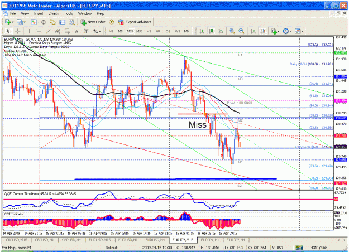This screenshot has height=252, width=349.
Task: Switch to GBPUSD,H1 chart tab
Action: point(45,240)
